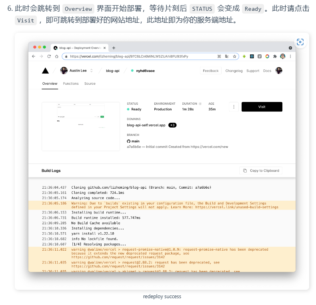Click the browser address bar URL
316x305 pixels.
click(x=129, y=56)
